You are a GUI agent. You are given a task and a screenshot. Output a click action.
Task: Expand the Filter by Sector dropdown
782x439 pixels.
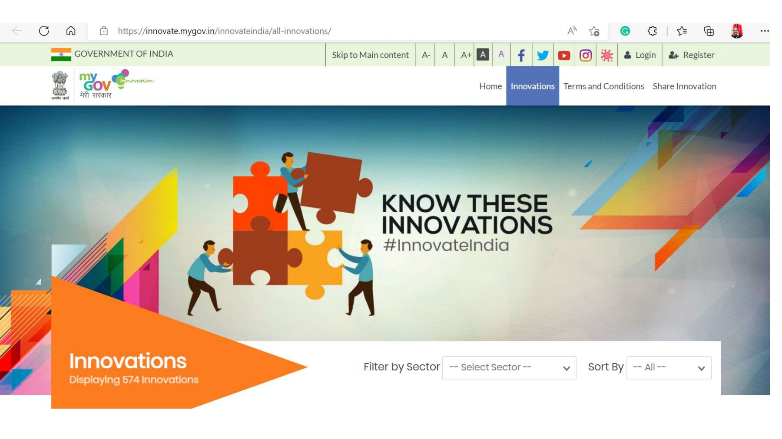tap(509, 368)
